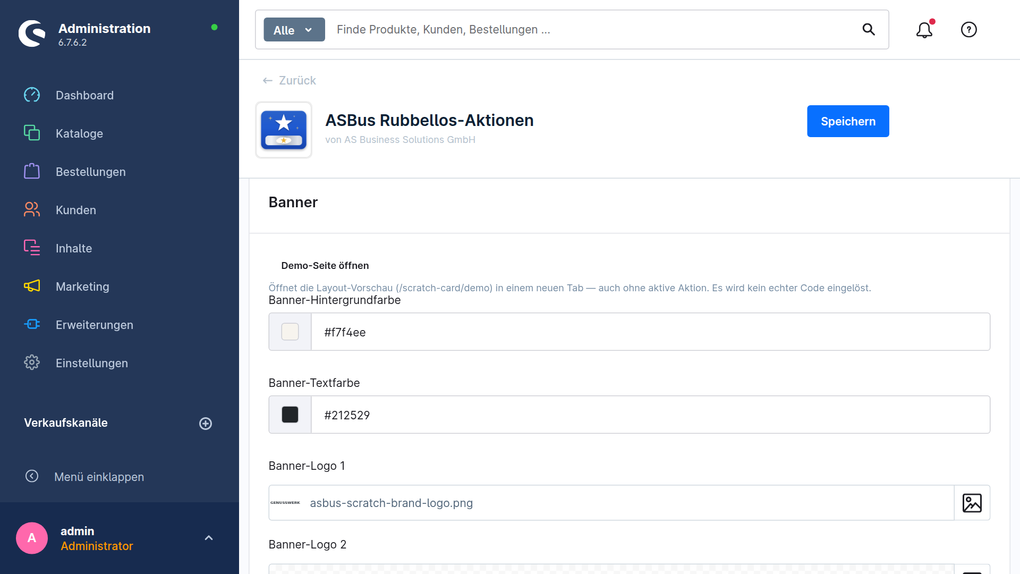The height and width of the screenshot is (574, 1020).
Task: Open Kunden menu entry
Action: click(x=76, y=210)
